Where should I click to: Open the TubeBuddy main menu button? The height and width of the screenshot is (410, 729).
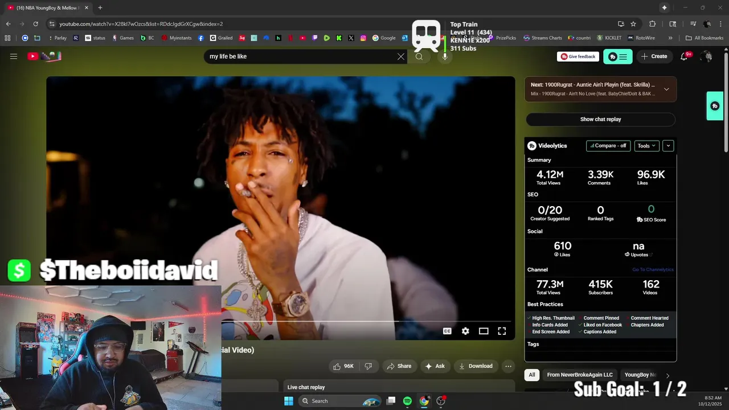618,56
